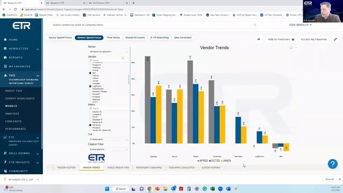The width and height of the screenshot is (343, 193).
Task: Open the Analyses link in the sidebar
Action: (x=12, y=114)
